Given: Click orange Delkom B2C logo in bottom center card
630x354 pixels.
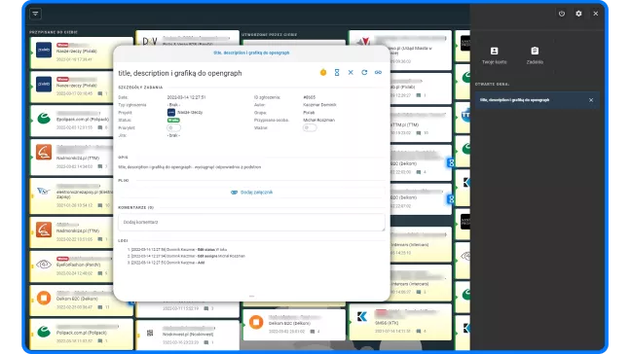Looking at the screenshot, I should pos(256,322).
